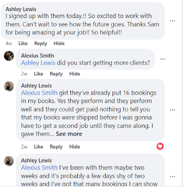Hide Ashley Lewis's 4w comment
Viewport: 183px width, 195px height.
click(59, 44)
